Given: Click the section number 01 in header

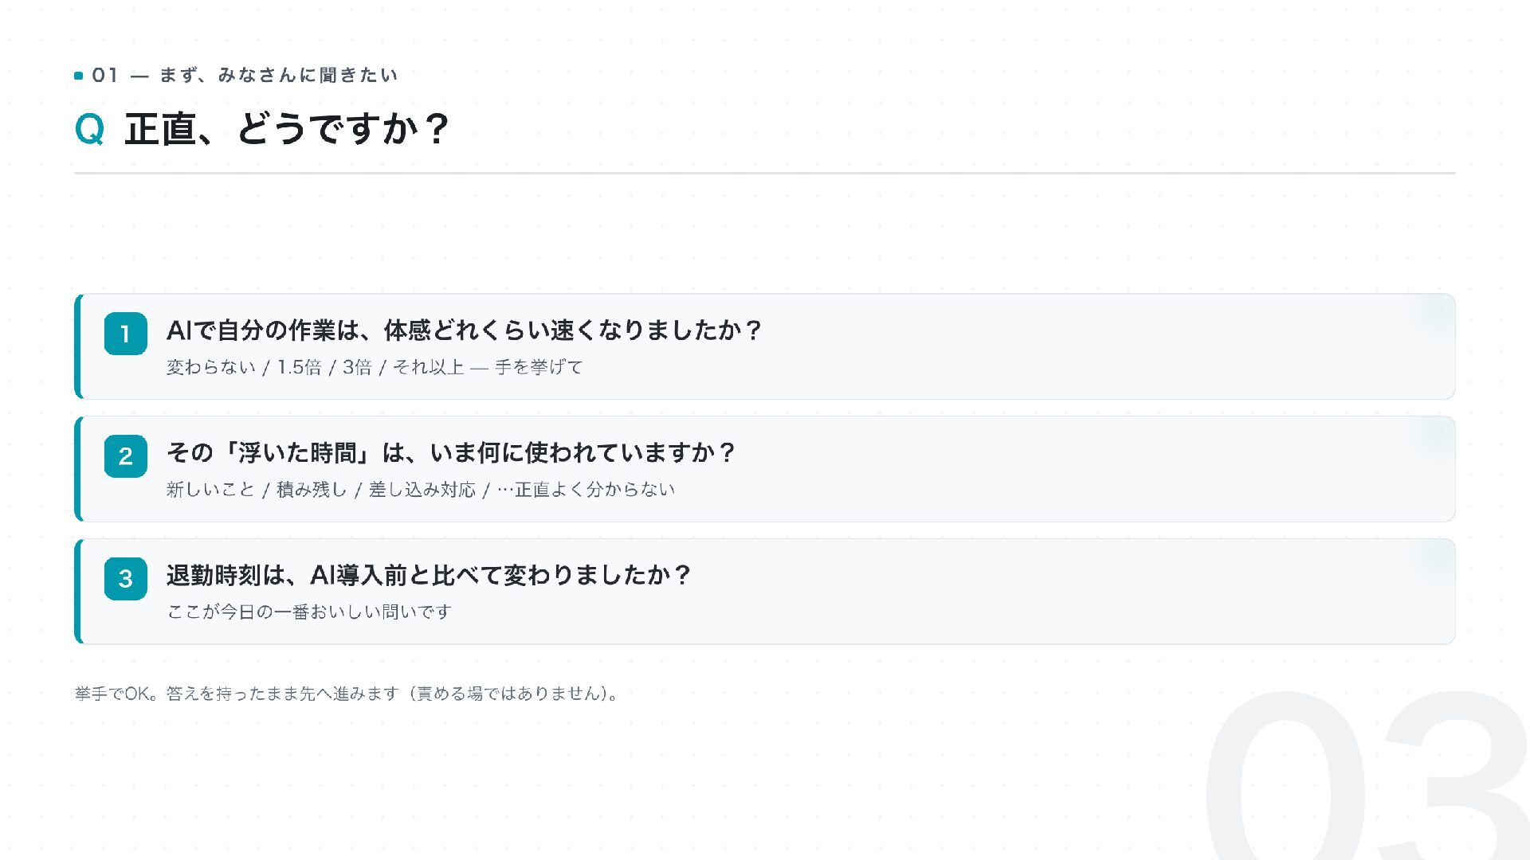Looking at the screenshot, I should coord(105,76).
